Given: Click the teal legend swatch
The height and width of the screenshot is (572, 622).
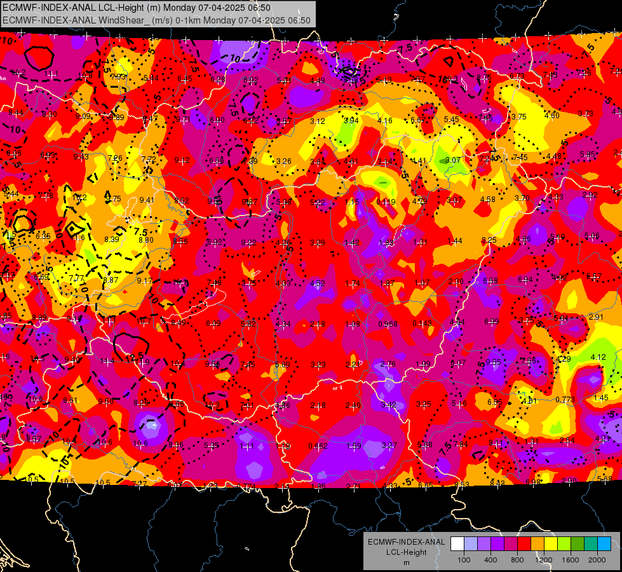Looking at the screenshot, I should point(591,544).
